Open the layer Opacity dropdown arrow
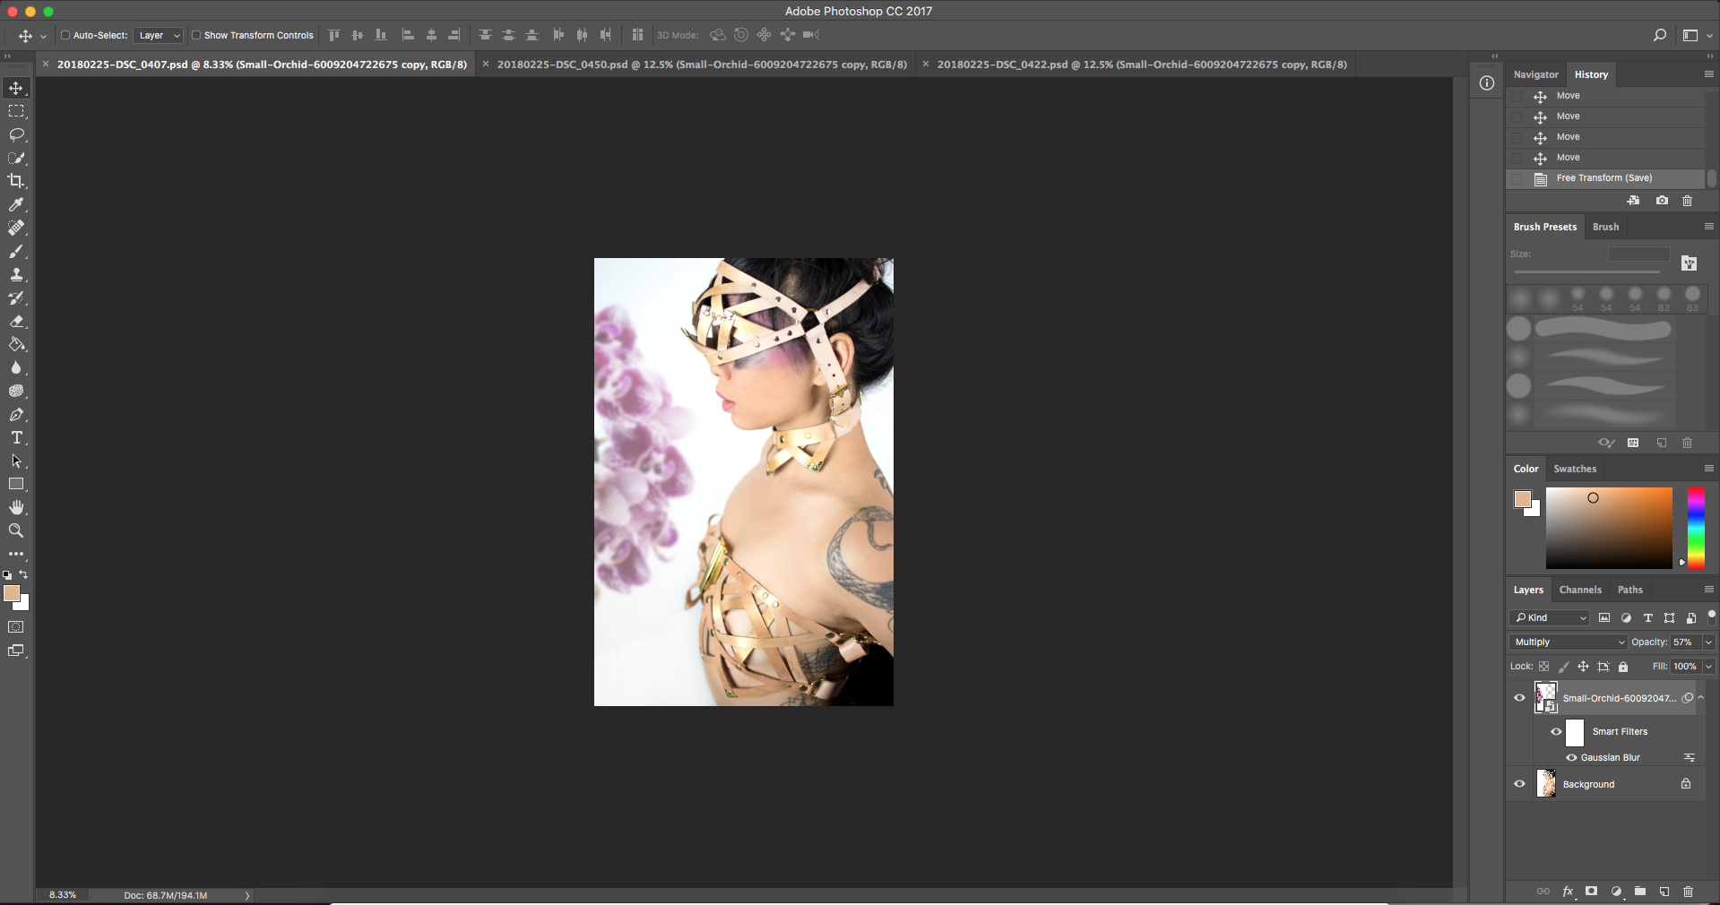This screenshot has width=1720, height=905. point(1708,642)
